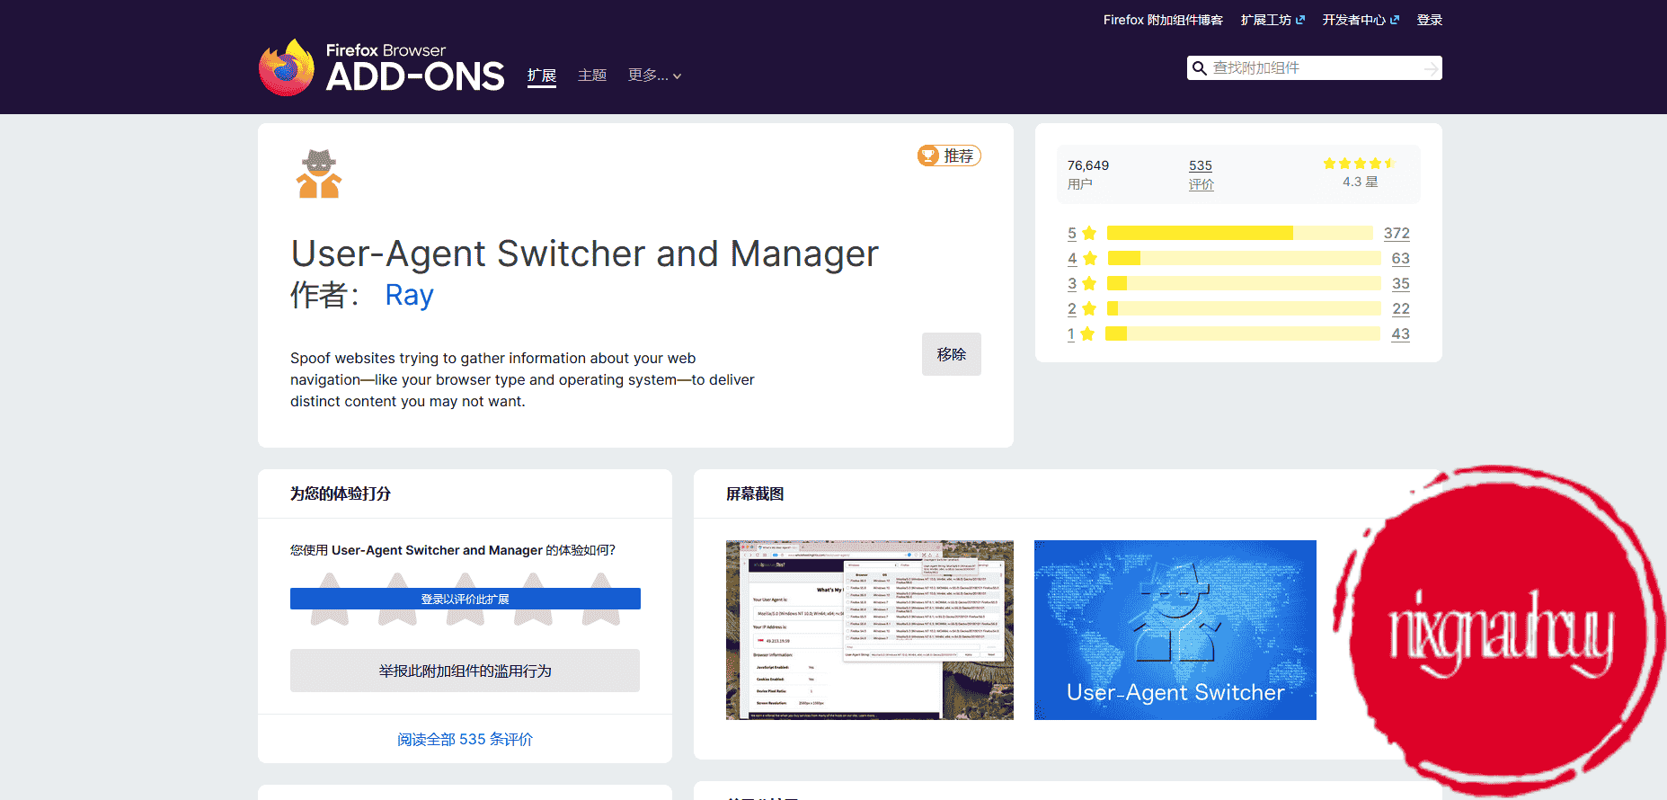Switch to the 主题 tab
The height and width of the screenshot is (800, 1667).
592,76
